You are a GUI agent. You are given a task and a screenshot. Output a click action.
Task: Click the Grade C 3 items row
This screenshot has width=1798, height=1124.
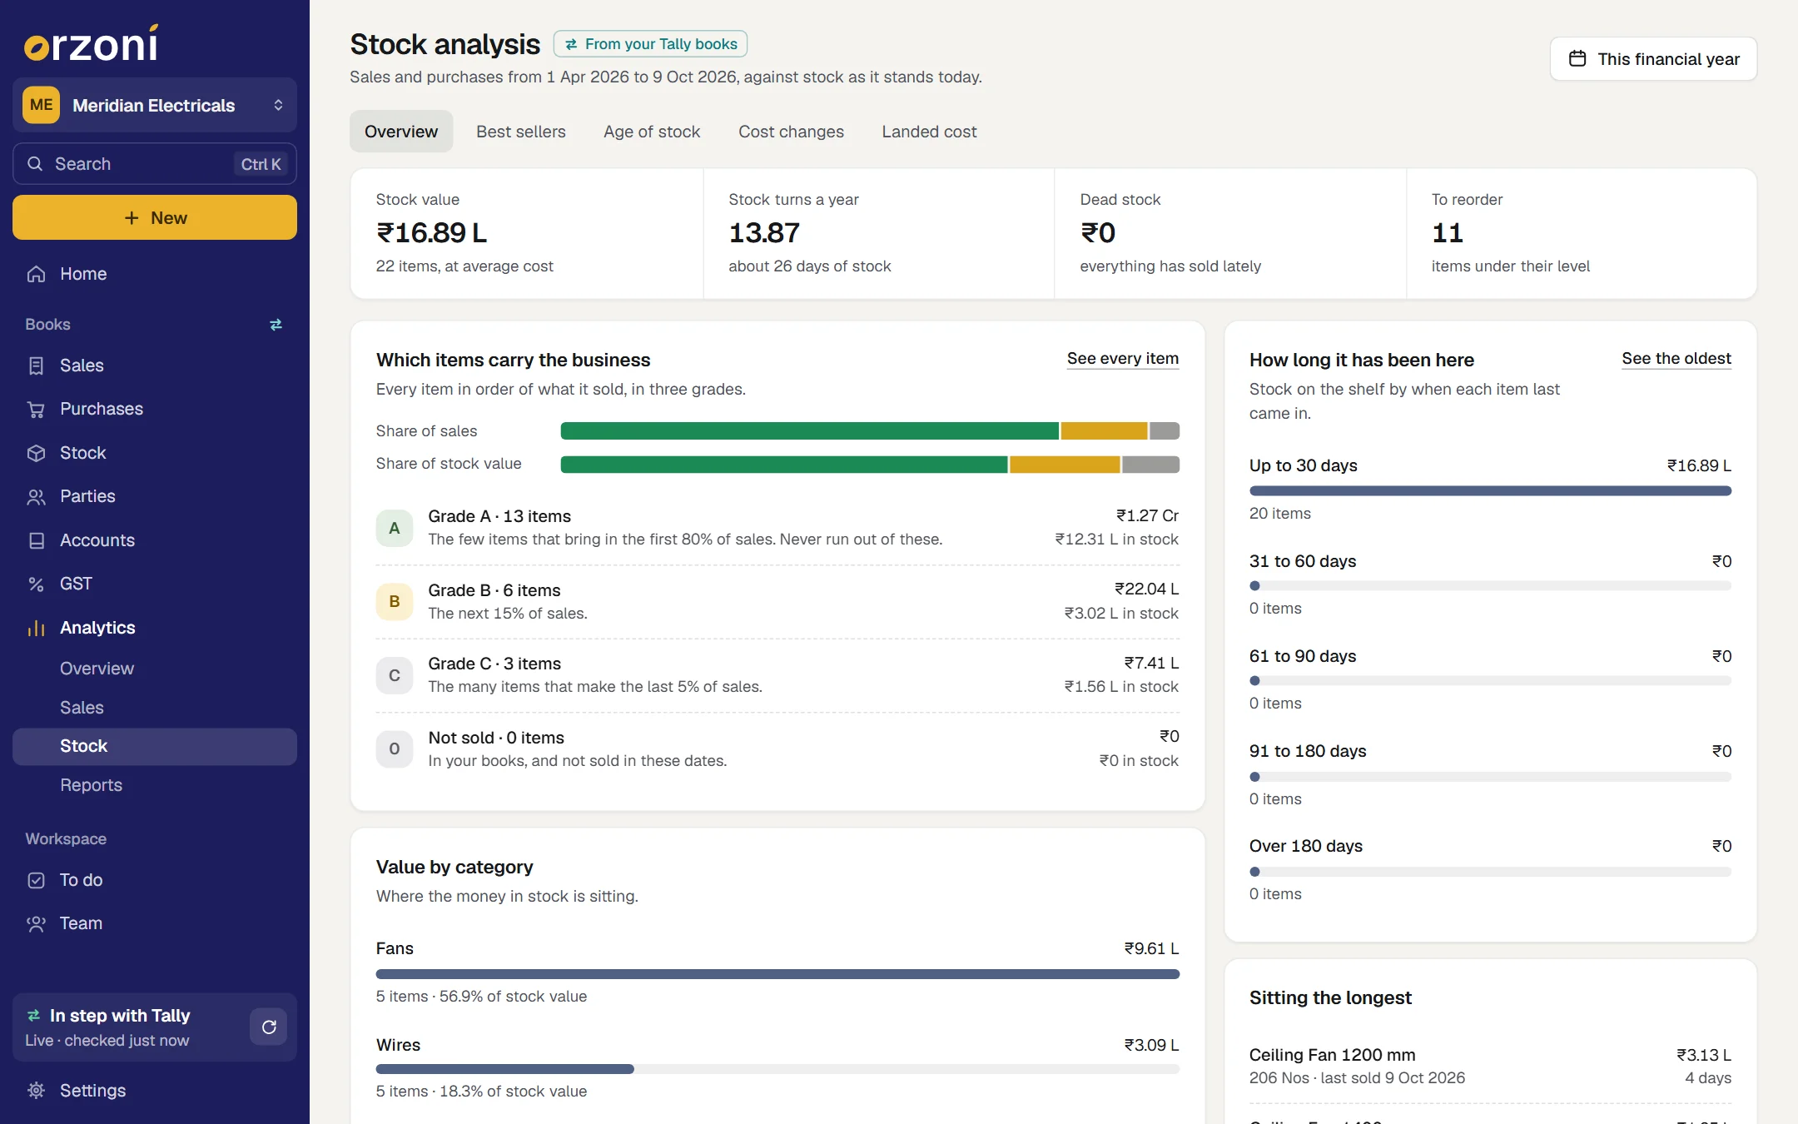pos(777,675)
